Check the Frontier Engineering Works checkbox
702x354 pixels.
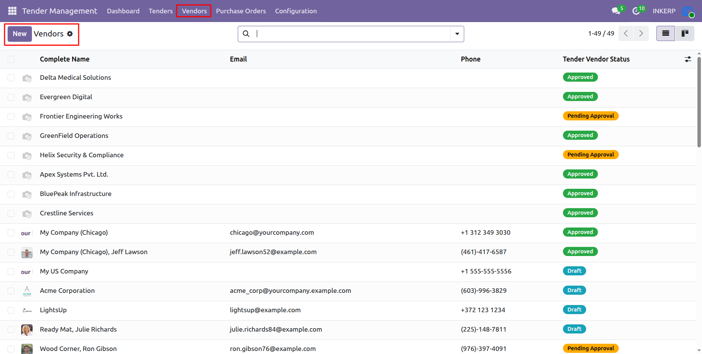(11, 117)
